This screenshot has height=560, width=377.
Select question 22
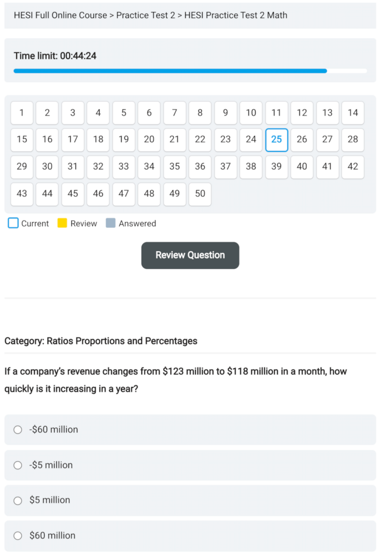tap(200, 140)
